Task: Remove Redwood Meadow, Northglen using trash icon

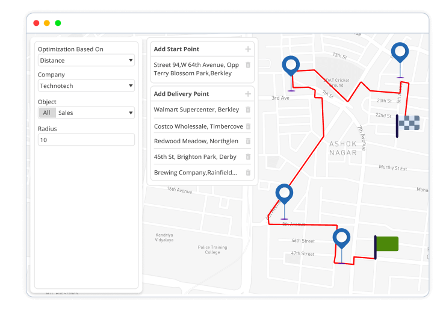Action: pyautogui.click(x=248, y=141)
